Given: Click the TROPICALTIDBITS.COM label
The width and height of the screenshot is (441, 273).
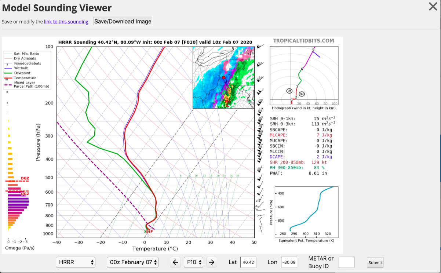Looking at the screenshot, I should (x=304, y=41).
